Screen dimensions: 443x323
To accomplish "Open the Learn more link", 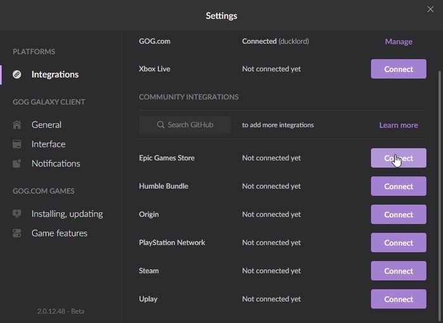I will pos(398,125).
